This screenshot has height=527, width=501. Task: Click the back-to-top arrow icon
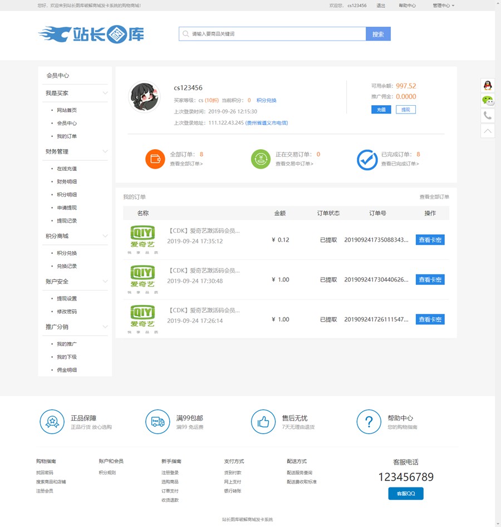point(488,131)
